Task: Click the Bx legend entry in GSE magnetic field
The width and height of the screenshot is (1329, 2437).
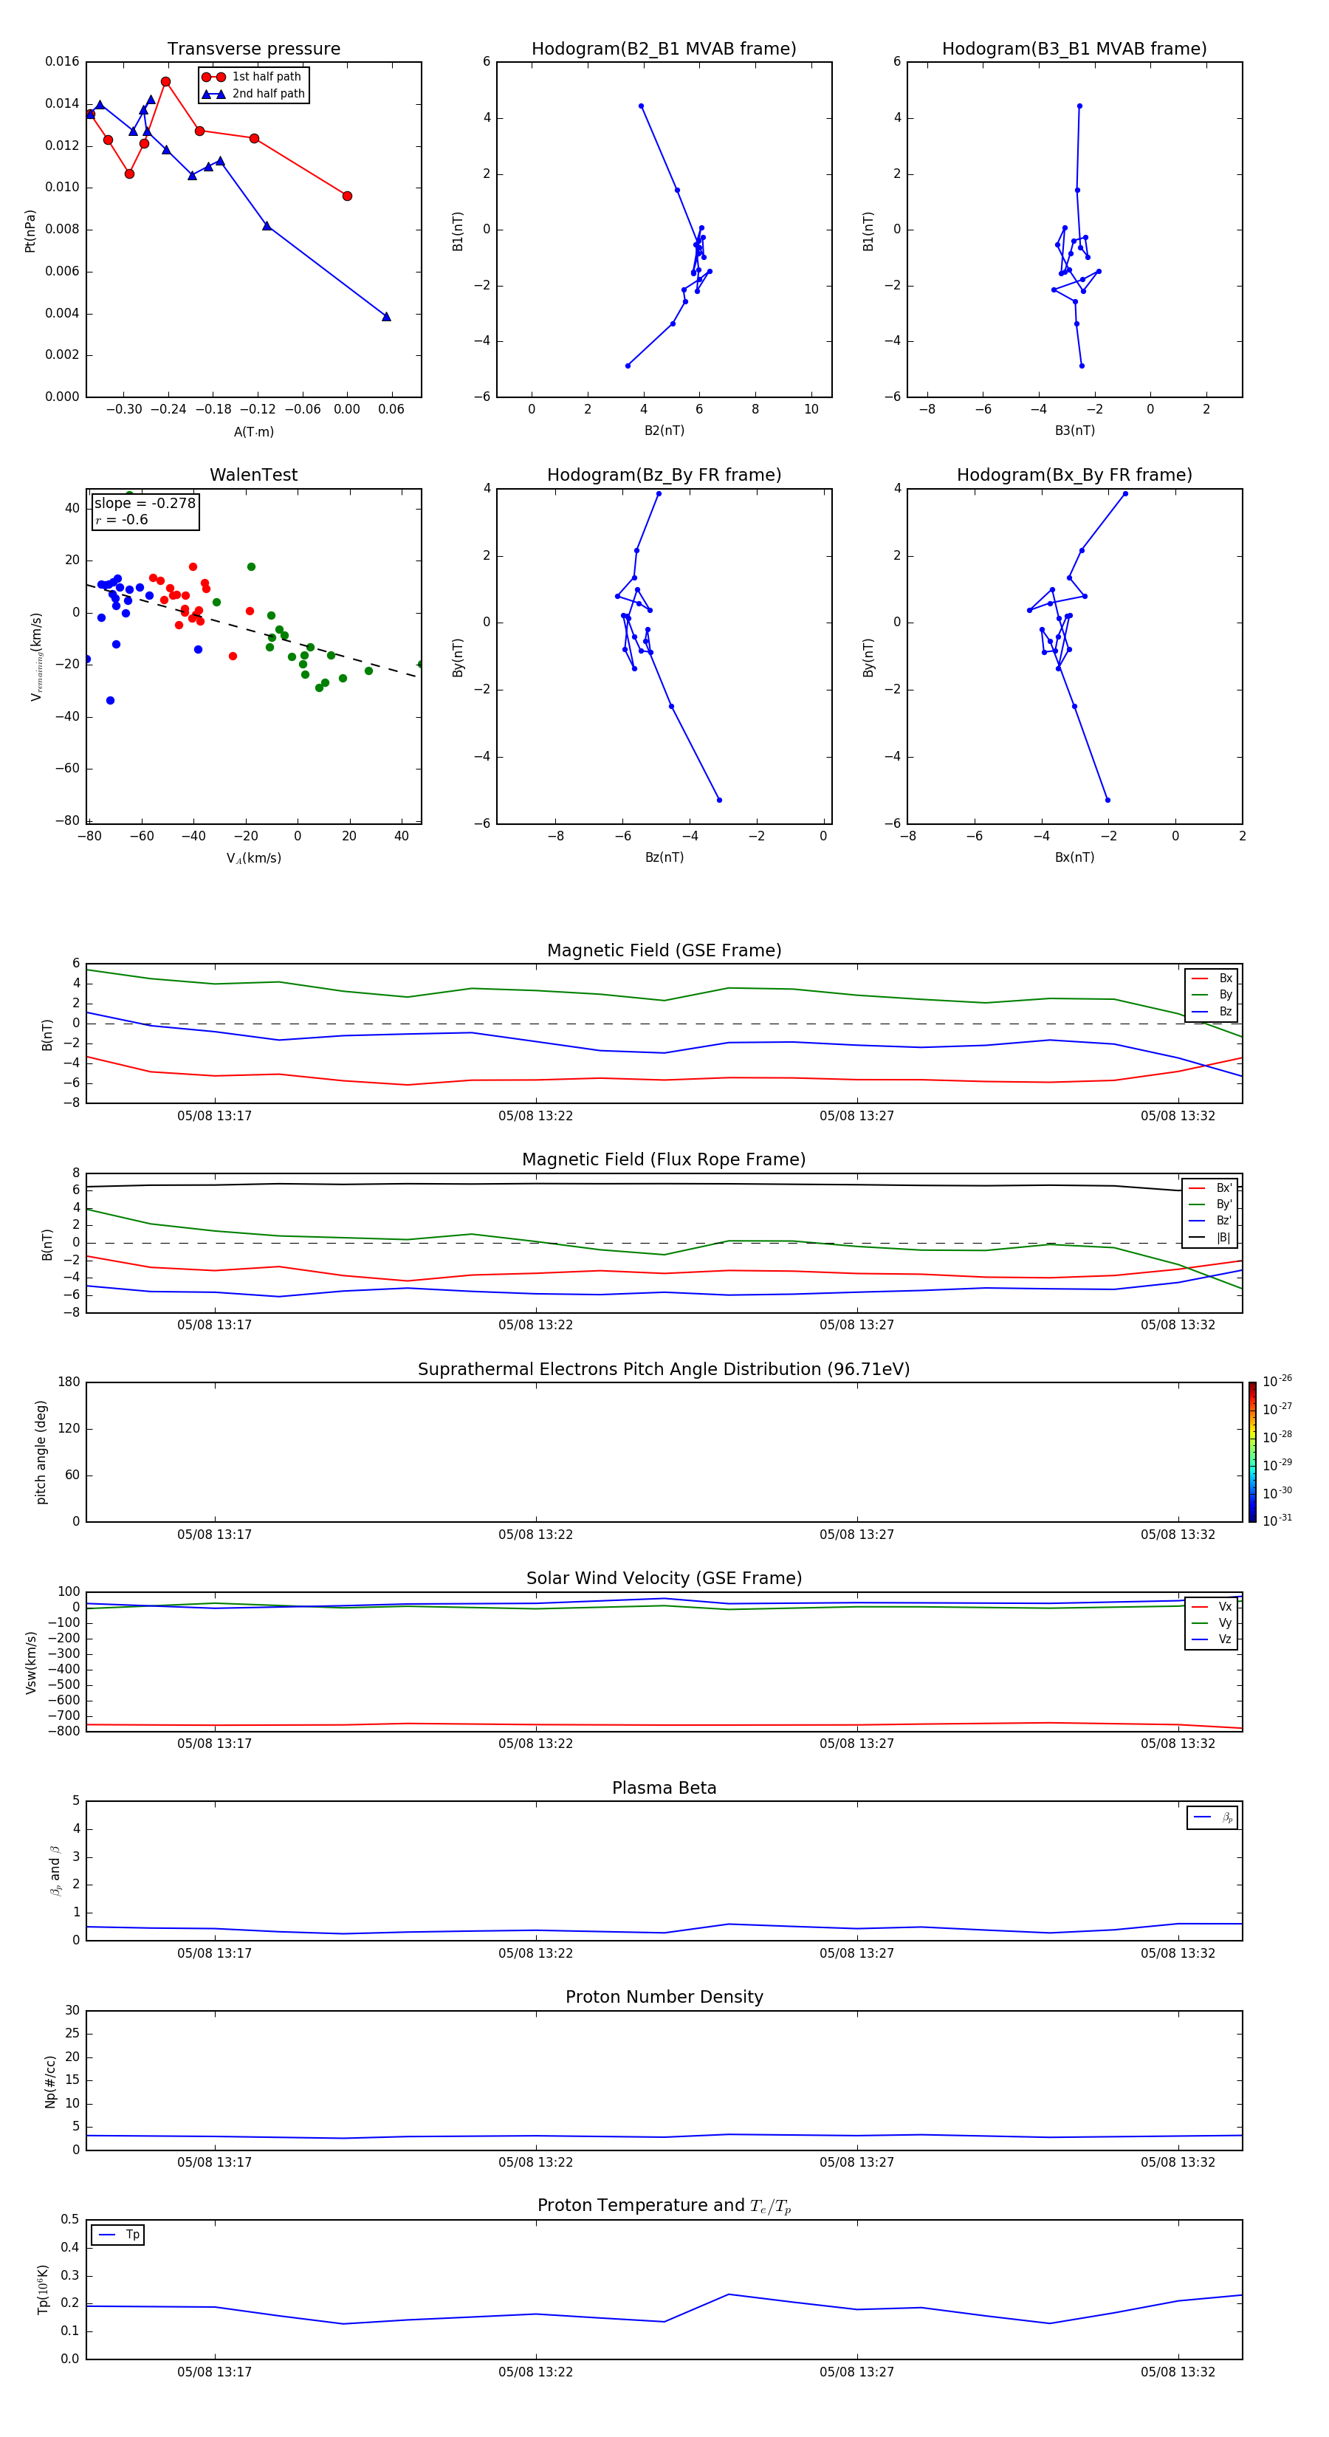Action: (x=1212, y=978)
